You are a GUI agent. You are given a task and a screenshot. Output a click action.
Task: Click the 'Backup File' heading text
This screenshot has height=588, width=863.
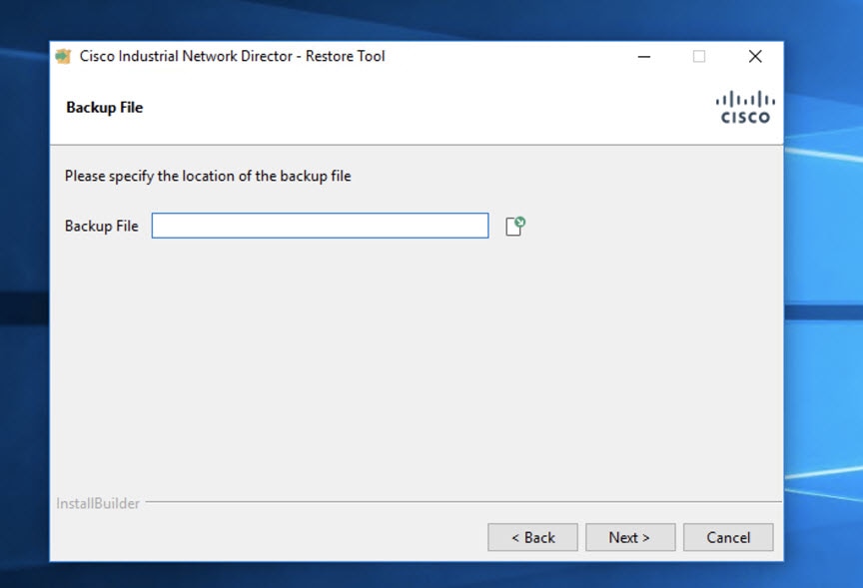coord(105,107)
